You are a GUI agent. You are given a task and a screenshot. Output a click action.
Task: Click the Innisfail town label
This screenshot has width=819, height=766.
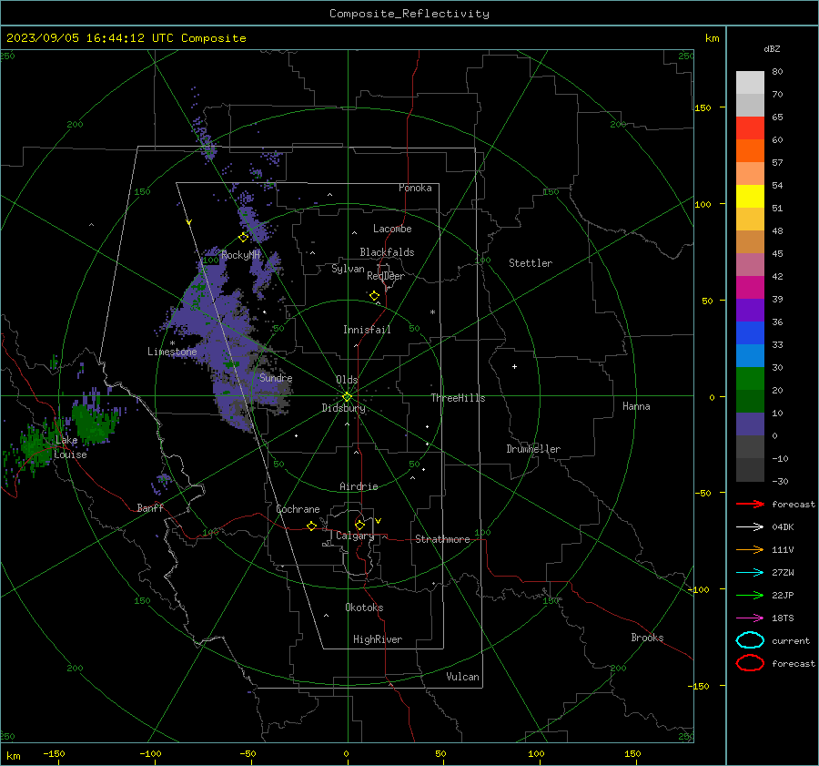(x=367, y=330)
